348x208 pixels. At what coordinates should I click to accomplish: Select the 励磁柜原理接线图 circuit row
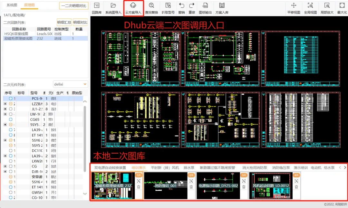[x=45, y=38]
